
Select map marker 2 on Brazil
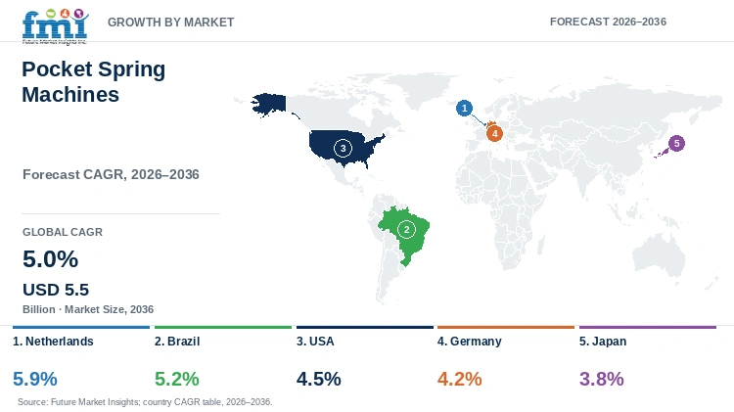pos(406,229)
